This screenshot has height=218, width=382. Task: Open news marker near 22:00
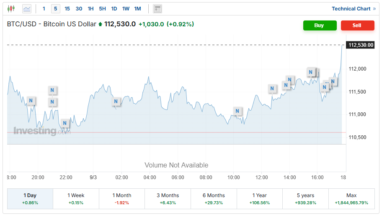pos(65,123)
